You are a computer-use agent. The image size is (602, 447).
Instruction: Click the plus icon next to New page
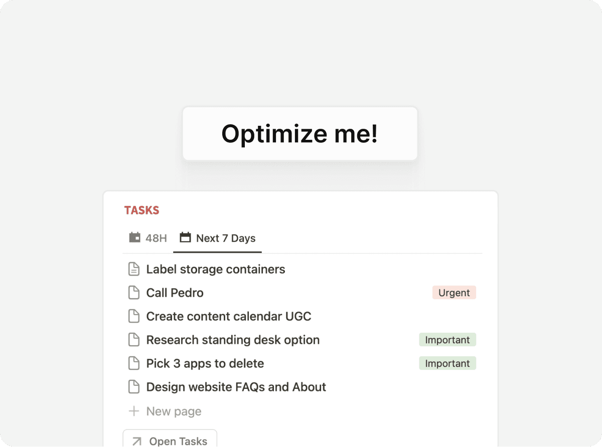click(133, 411)
